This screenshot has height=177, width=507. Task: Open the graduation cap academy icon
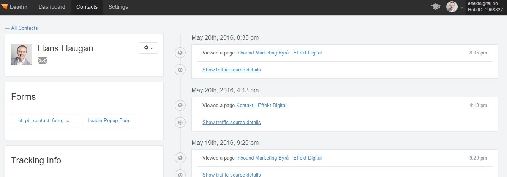click(x=435, y=7)
